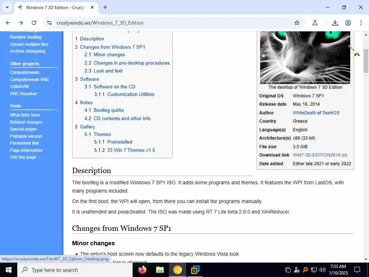Screen dimensions: 369x277
Task: Go back to the previous page
Action: (8, 23)
